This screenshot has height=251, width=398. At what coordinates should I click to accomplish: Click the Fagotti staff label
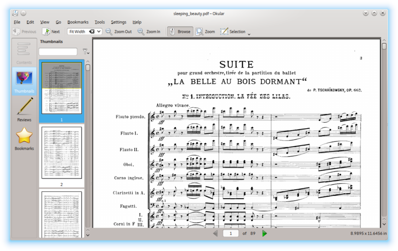tap(128, 206)
